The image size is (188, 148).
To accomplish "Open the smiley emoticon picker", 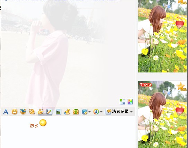I will tap(15, 112).
